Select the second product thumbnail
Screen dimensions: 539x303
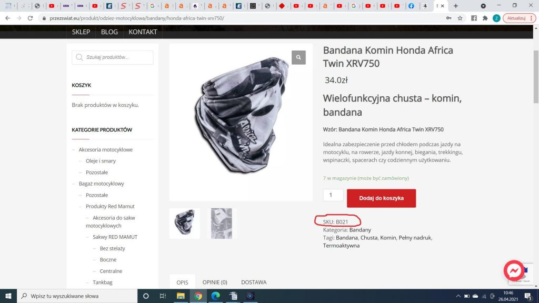[x=222, y=223]
